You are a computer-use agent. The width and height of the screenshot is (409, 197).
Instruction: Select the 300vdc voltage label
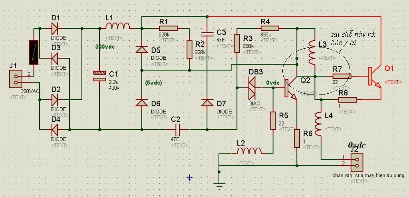(105, 47)
